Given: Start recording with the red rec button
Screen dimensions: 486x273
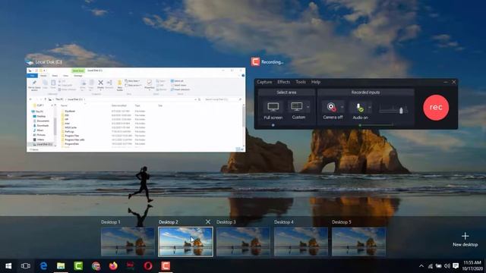Looking at the screenshot, I should (436, 107).
